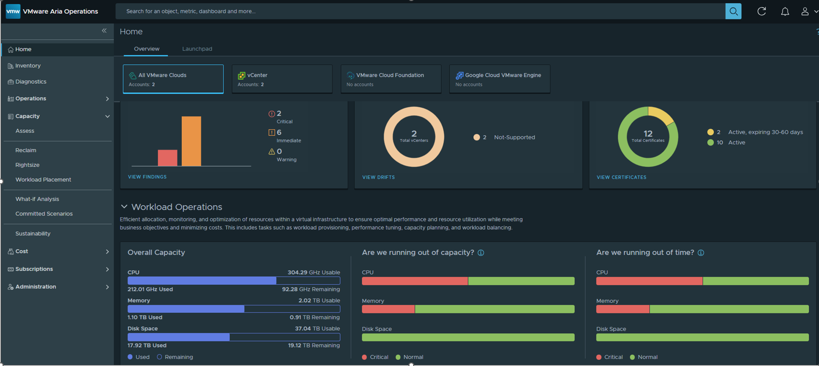Refresh the page with the refresh icon
Image resolution: width=819 pixels, height=366 pixels.
[761, 11]
